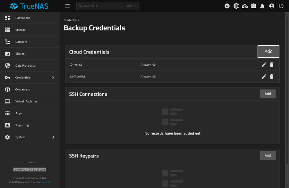289x188 pixels.
Task: Click the search magnifier icon
Action: (x=81, y=6)
